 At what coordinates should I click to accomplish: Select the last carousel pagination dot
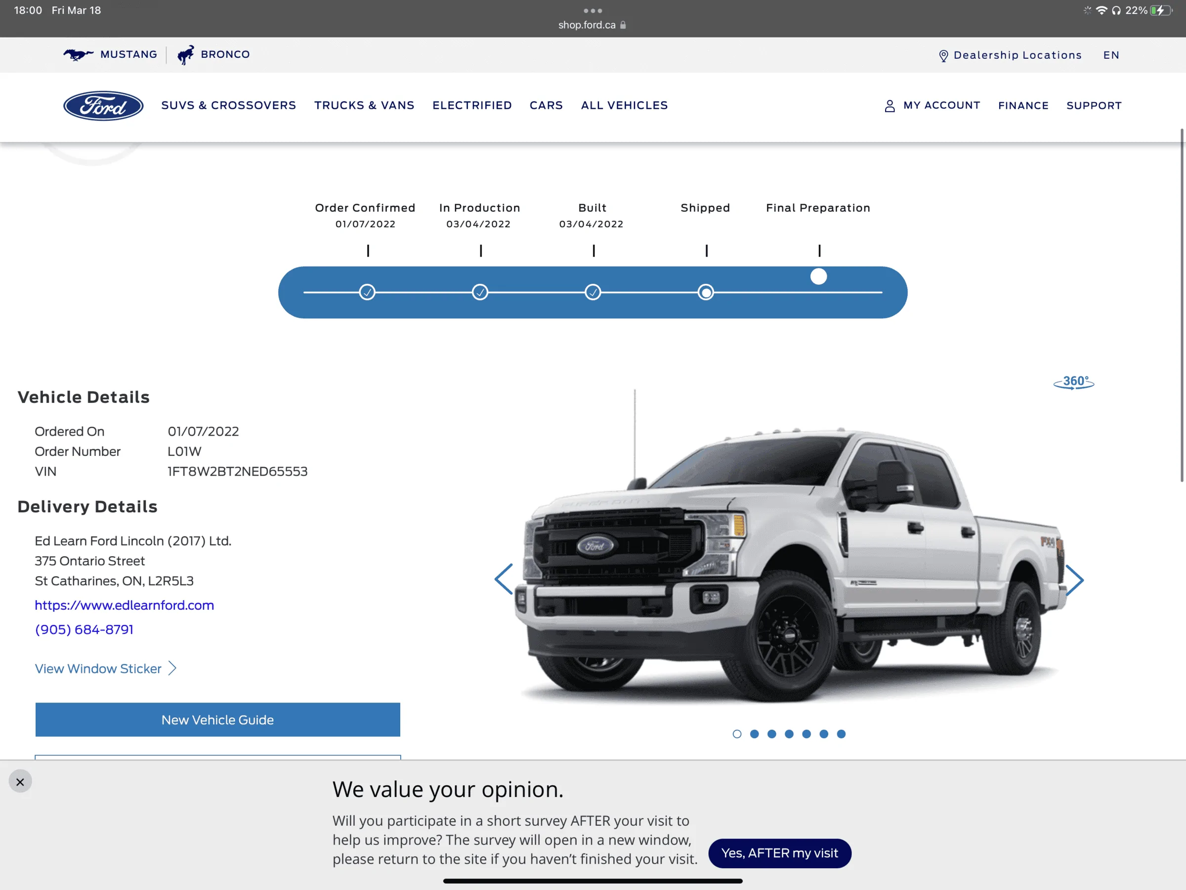[x=841, y=734]
